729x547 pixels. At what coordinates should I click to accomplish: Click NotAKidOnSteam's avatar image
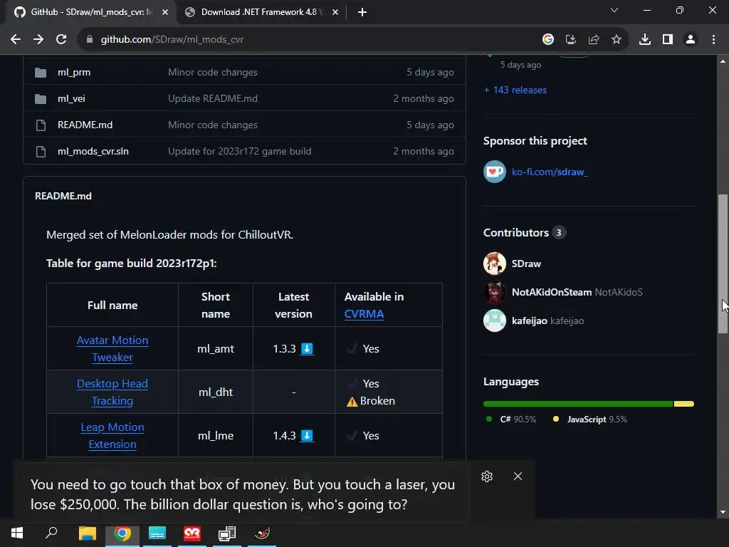pos(494,292)
